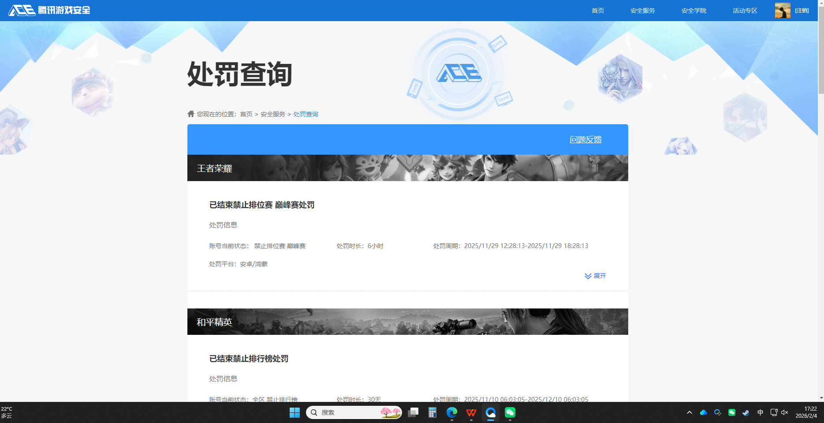Open WPS Office from the taskbar
This screenshot has height=423, width=824.
coord(471,413)
